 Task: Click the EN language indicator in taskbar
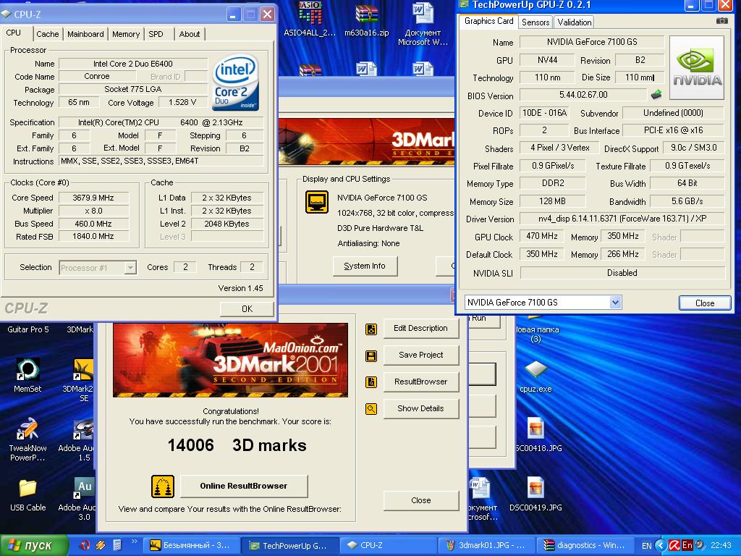pyautogui.click(x=646, y=546)
